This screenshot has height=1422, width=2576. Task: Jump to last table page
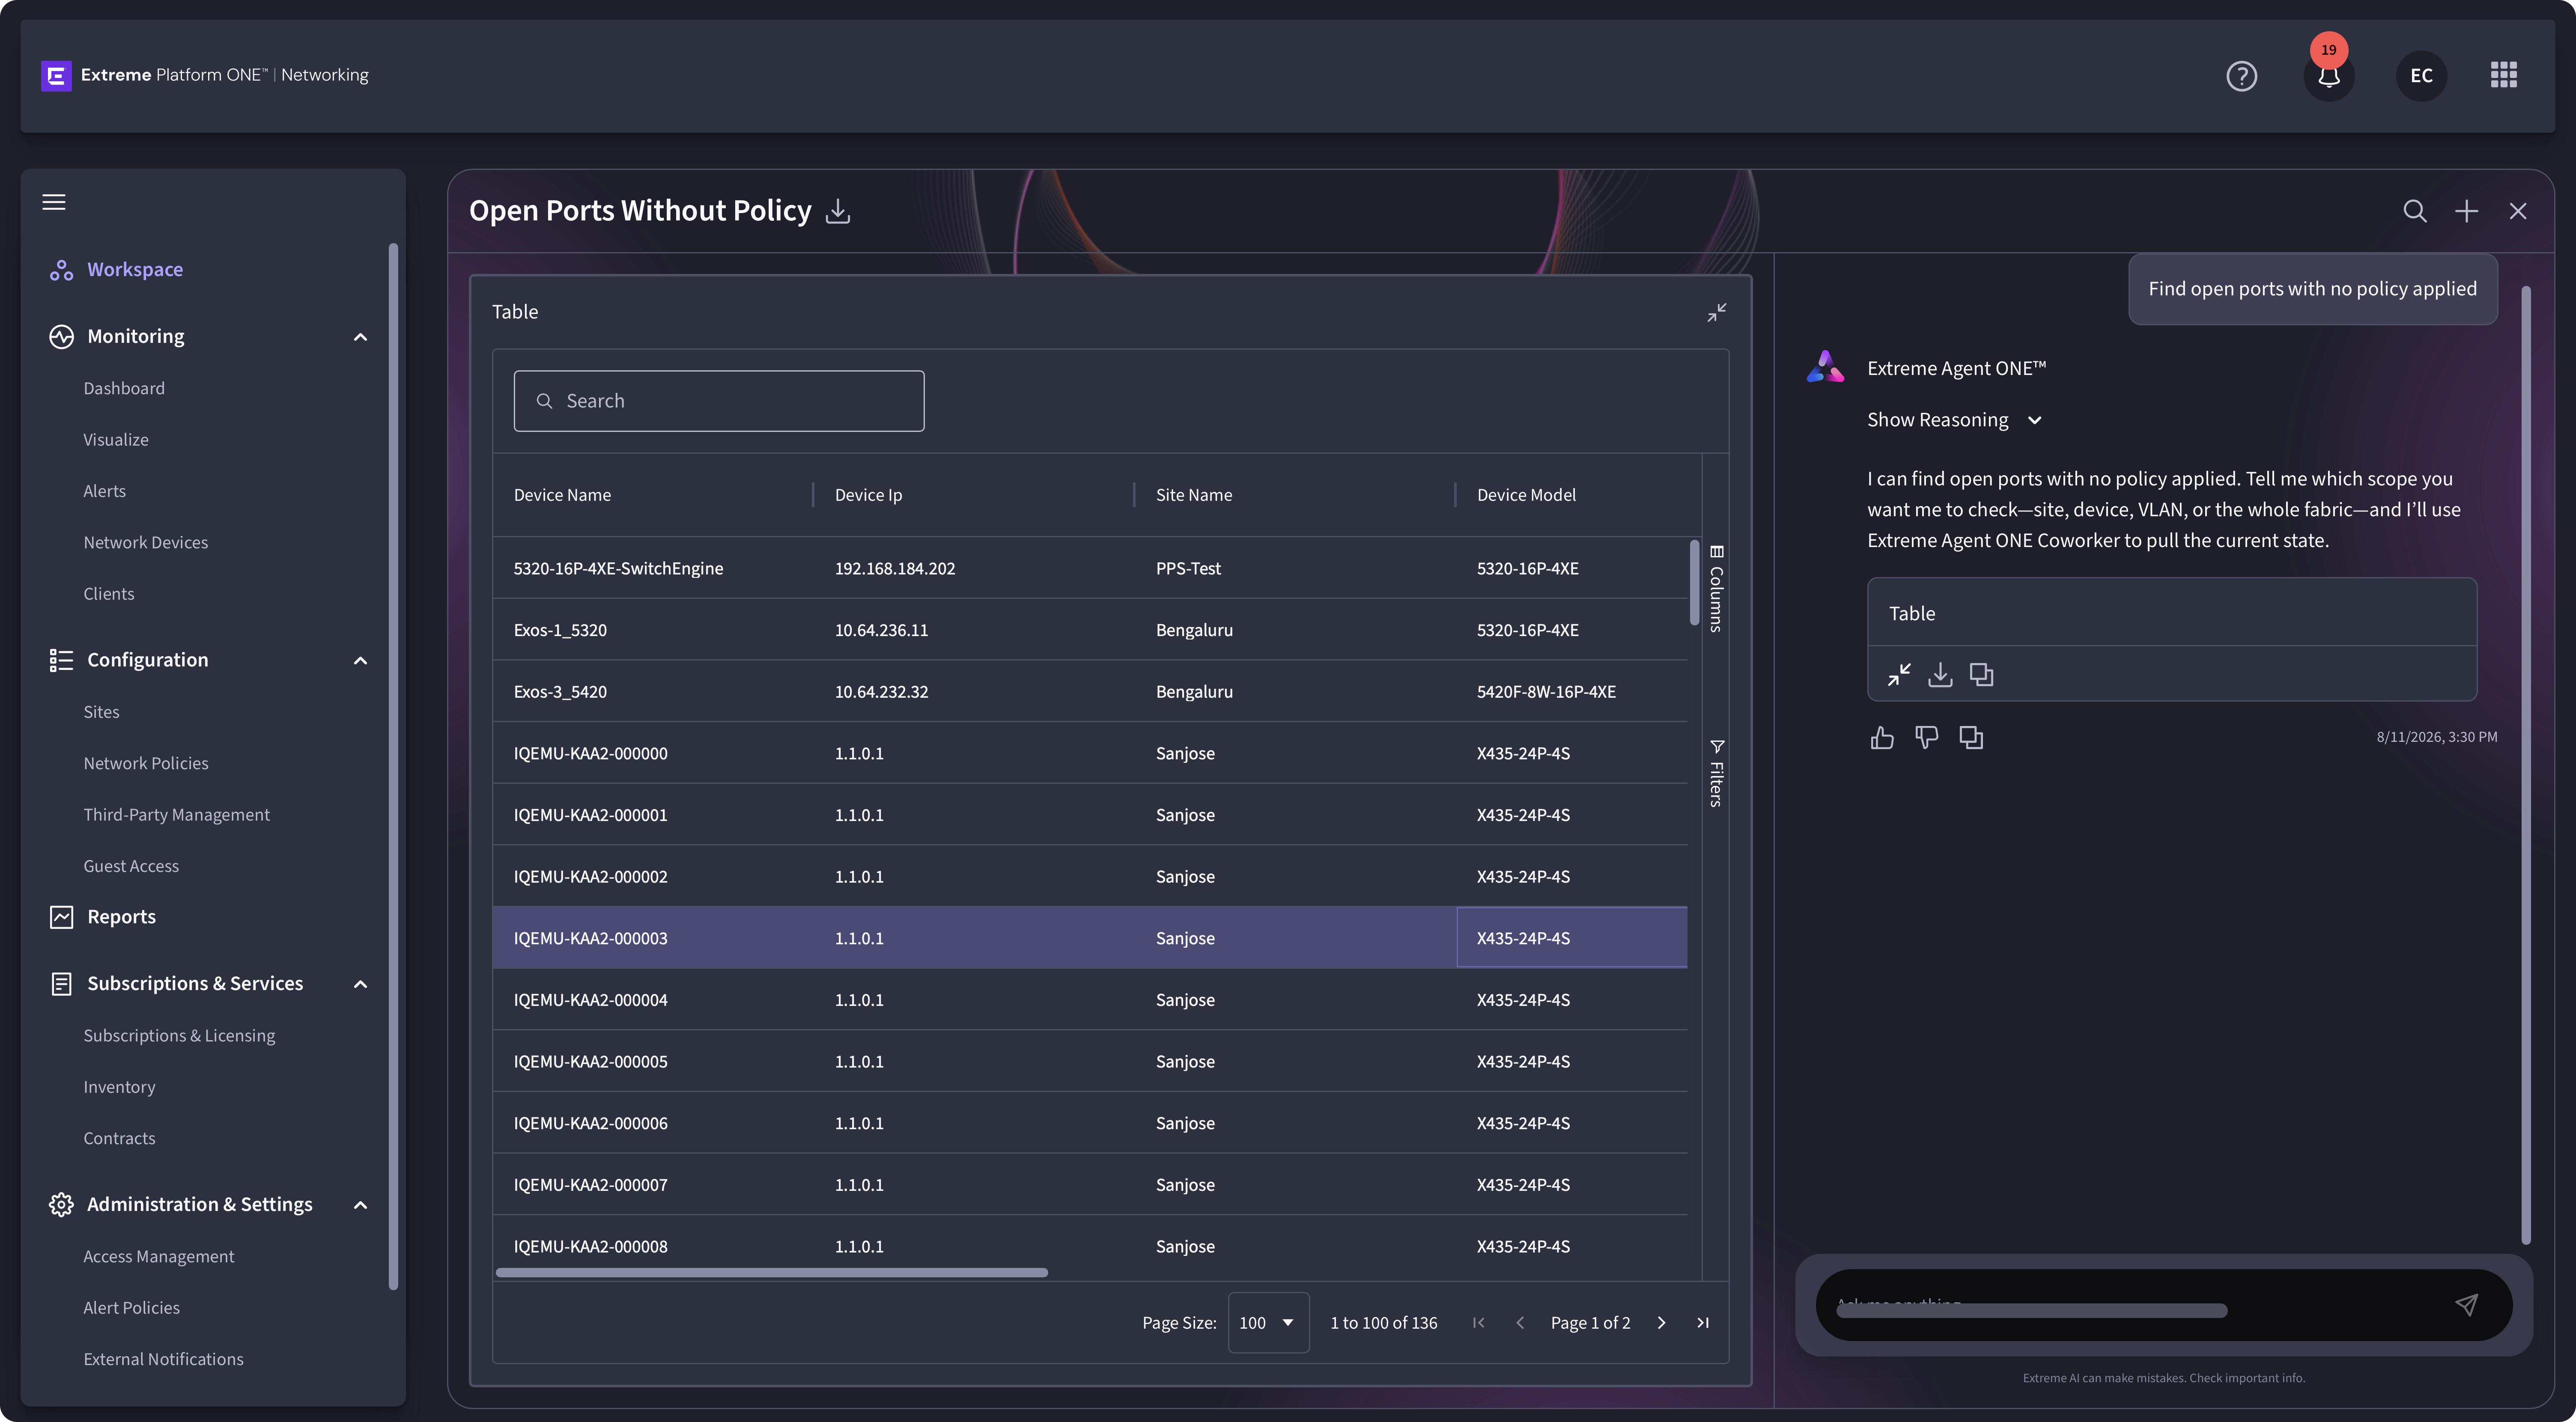tap(1703, 1323)
